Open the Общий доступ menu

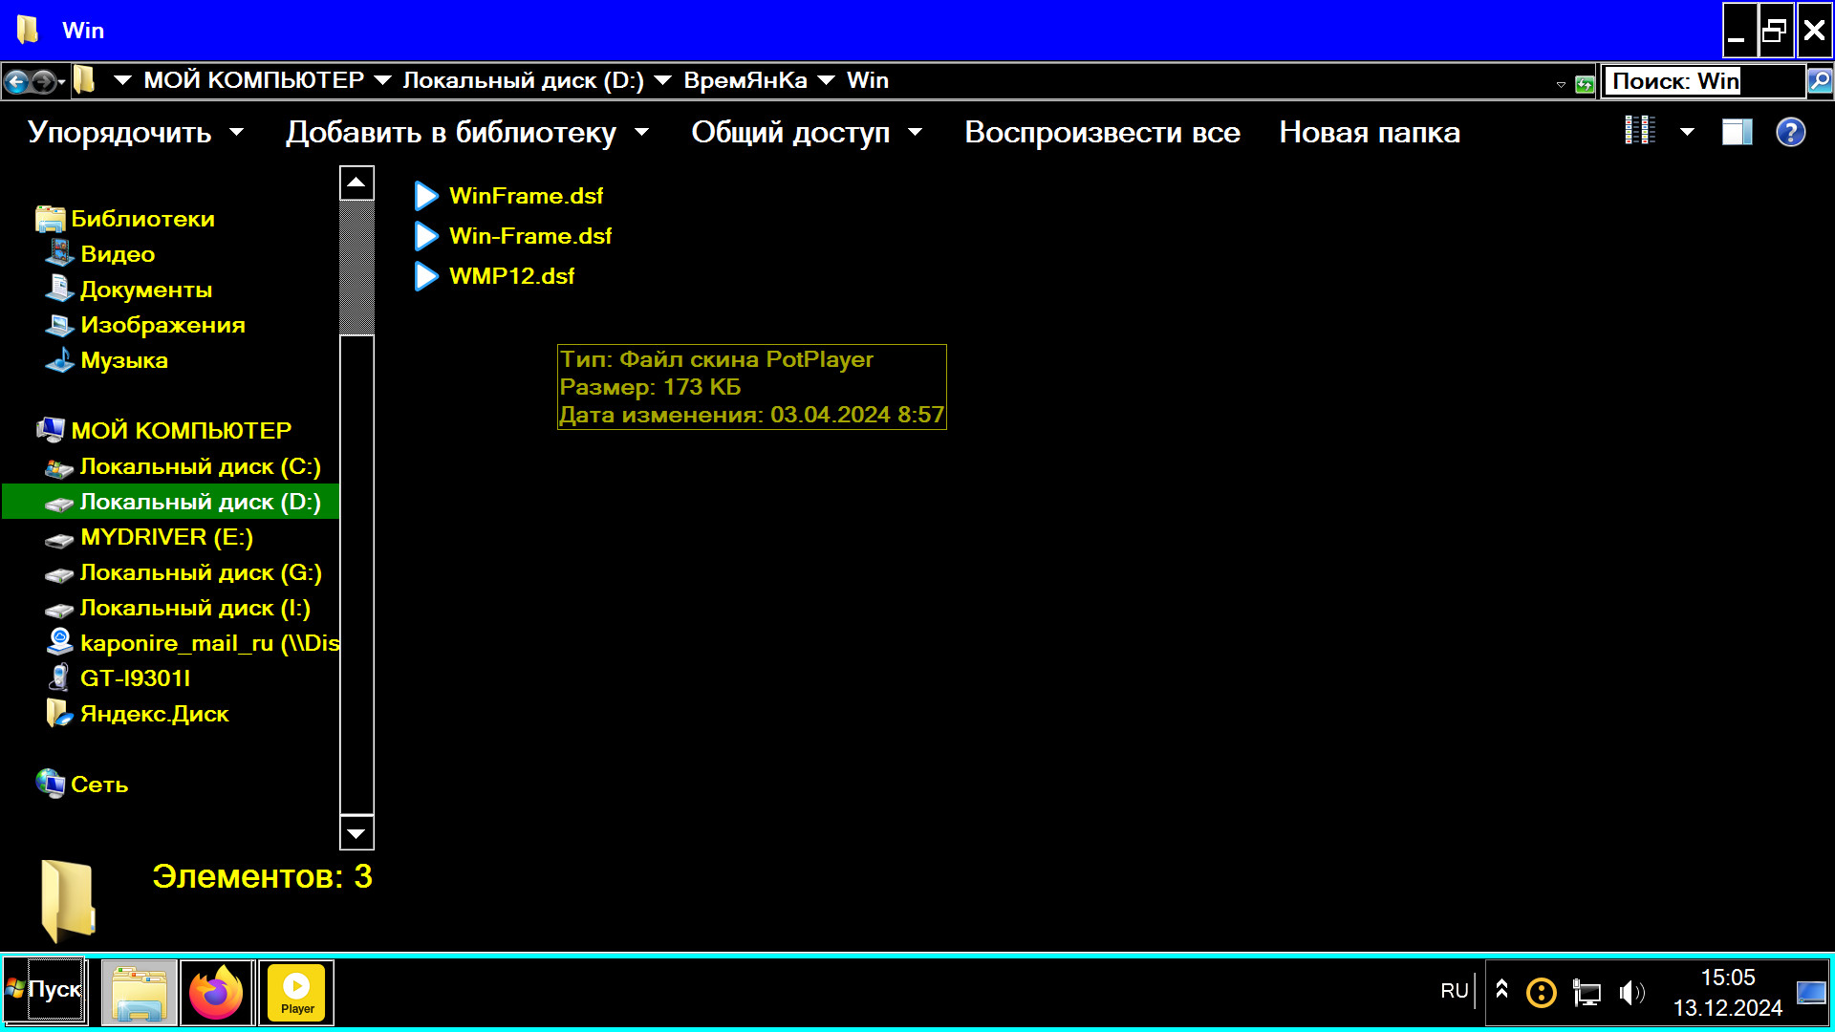pos(806,132)
